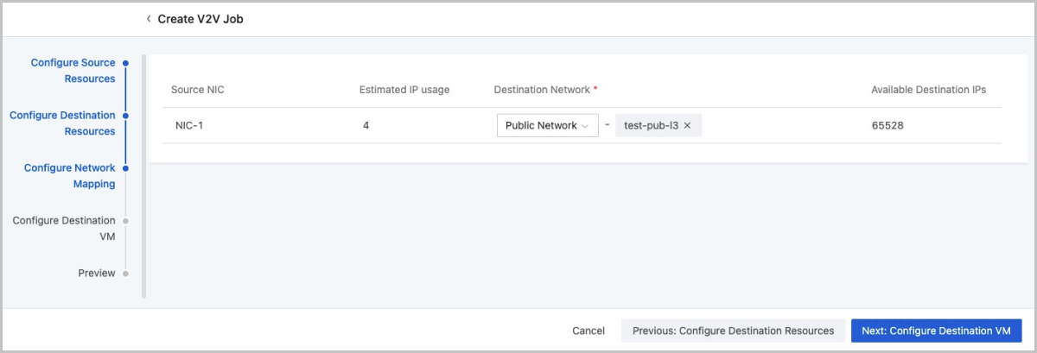Remove the test-pub-l3 network tag
The width and height of the screenshot is (1037, 353).
click(687, 126)
